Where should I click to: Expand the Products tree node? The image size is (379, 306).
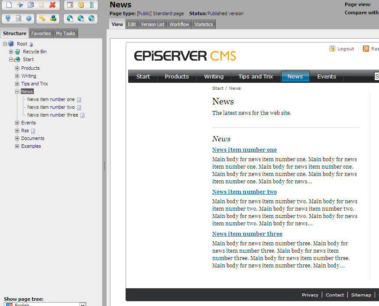[17, 68]
